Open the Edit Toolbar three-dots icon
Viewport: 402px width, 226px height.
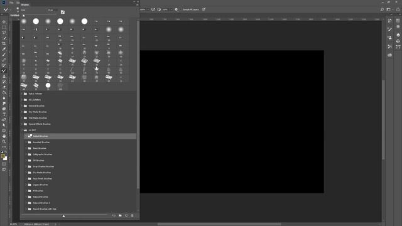(x=4, y=147)
